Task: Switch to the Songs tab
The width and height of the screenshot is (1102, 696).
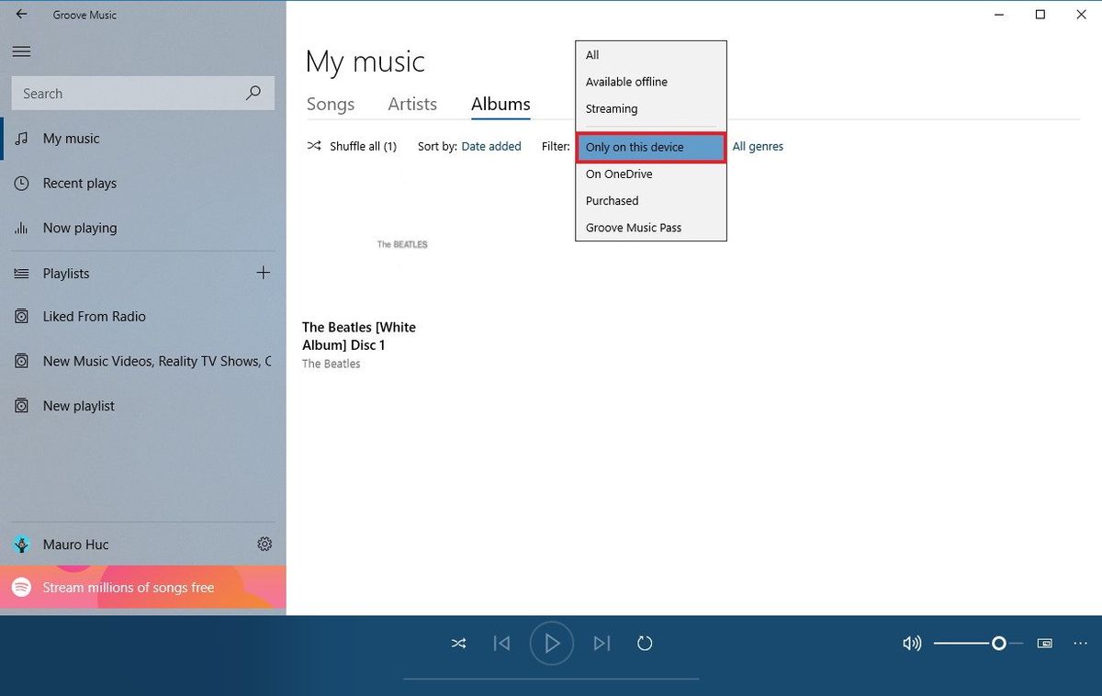Action: pyautogui.click(x=330, y=104)
